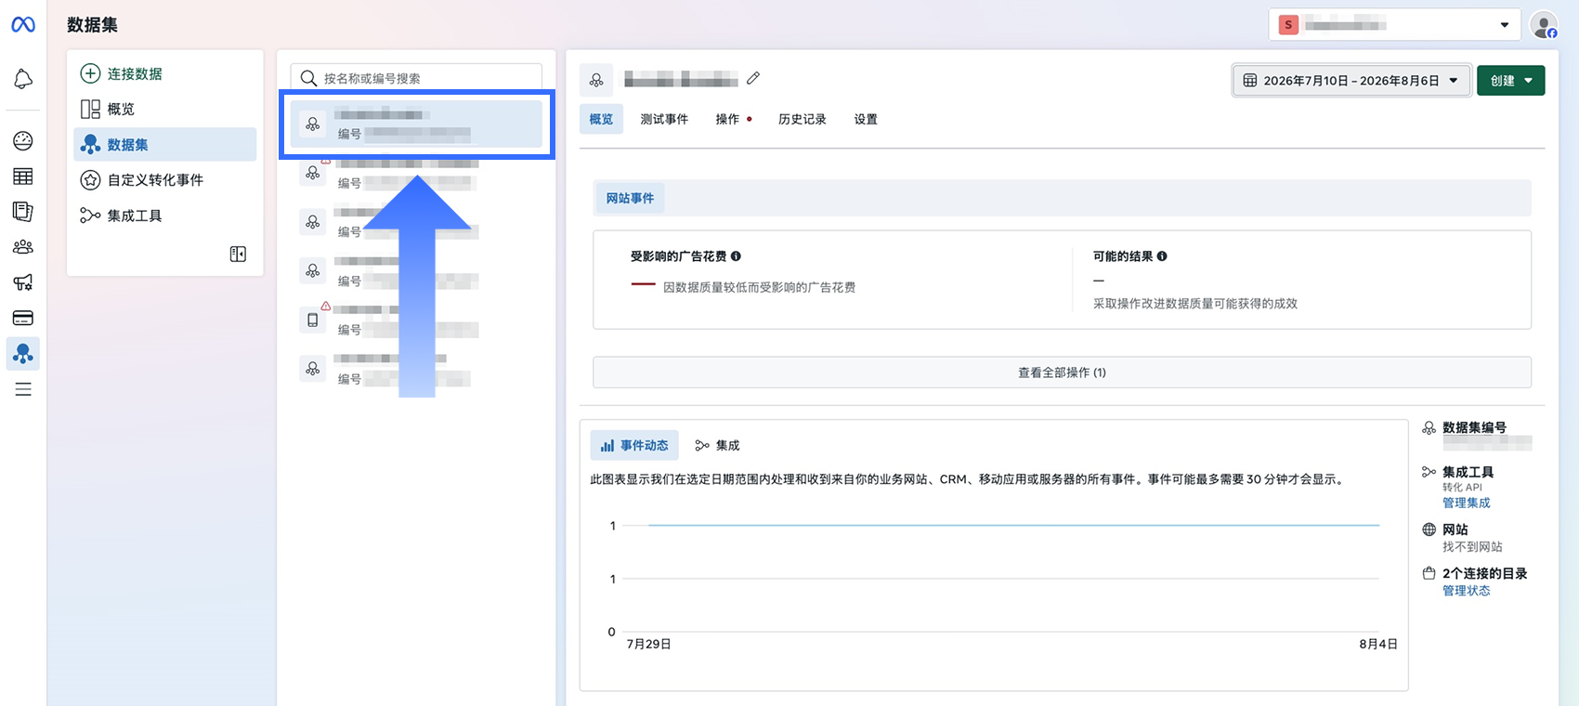Screen dimensions: 1579x706
Task: Switch to the 设置 tab
Action: pos(866,119)
